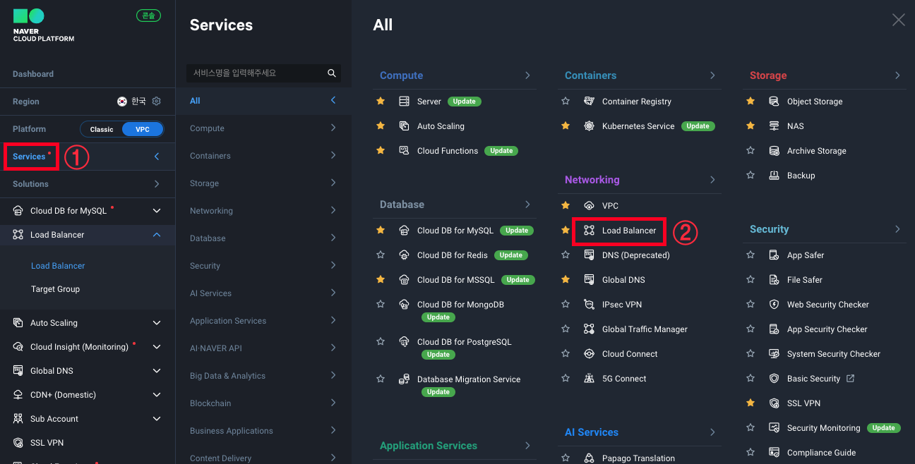Click the Cloud Functions service icon

(x=405, y=150)
